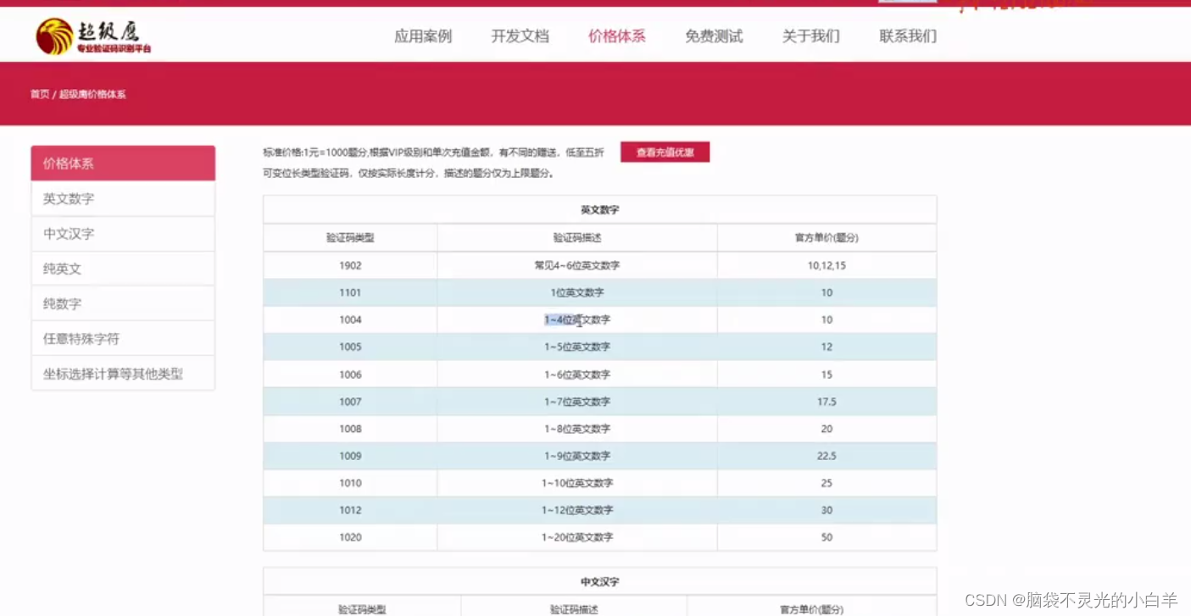Click the 验证码描述 header in 英文数字 table
Image resolution: width=1191 pixels, height=616 pixels.
click(577, 238)
